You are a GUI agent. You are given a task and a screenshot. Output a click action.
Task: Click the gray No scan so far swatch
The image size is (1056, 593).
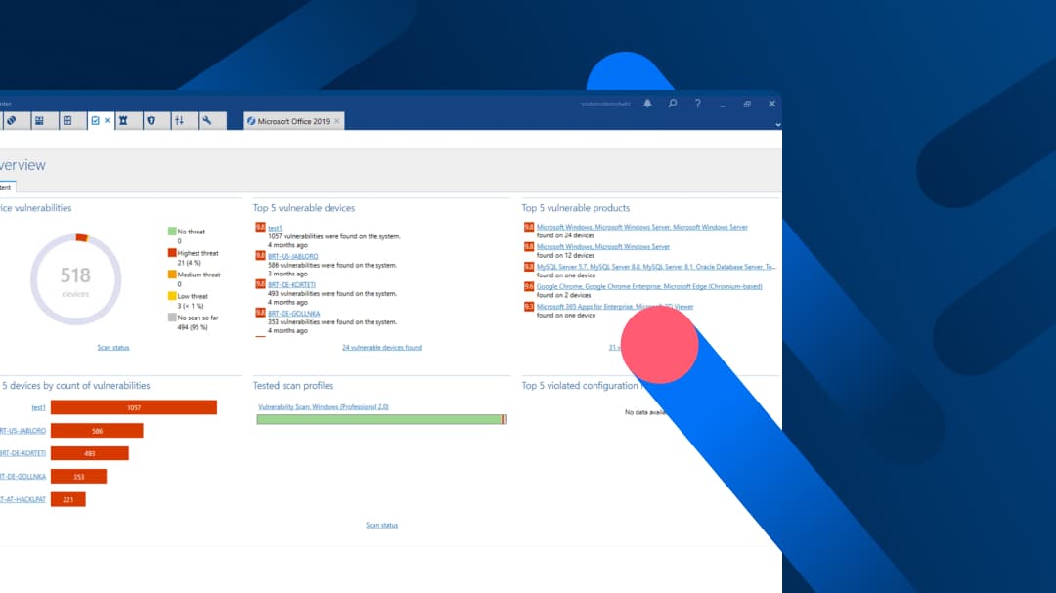pyautogui.click(x=172, y=318)
